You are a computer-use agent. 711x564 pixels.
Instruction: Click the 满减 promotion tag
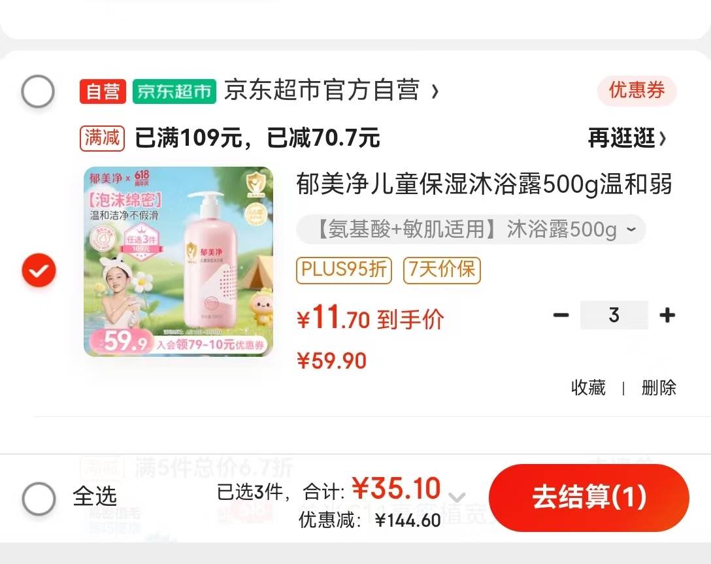[102, 138]
